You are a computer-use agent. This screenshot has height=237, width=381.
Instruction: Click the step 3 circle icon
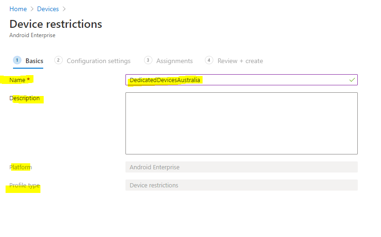coord(148,60)
